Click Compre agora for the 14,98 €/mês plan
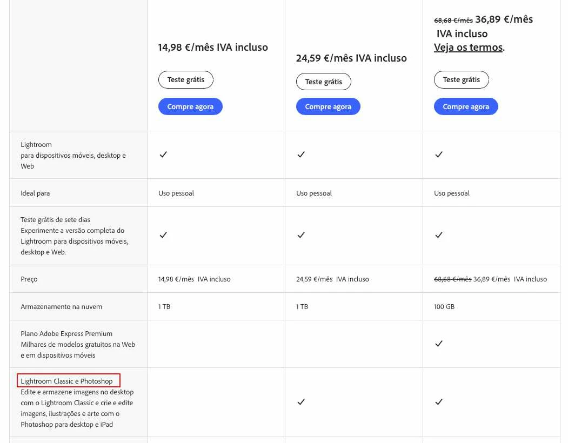568x443 pixels. pos(190,106)
